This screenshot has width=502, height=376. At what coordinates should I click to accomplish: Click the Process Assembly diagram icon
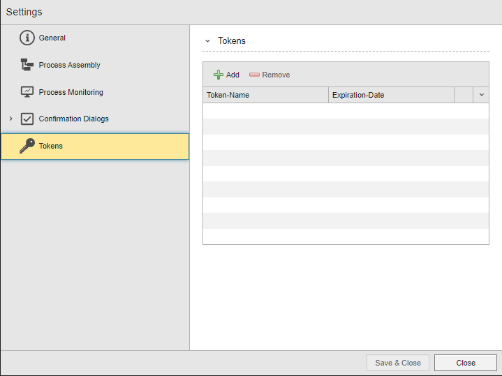pyautogui.click(x=27, y=65)
